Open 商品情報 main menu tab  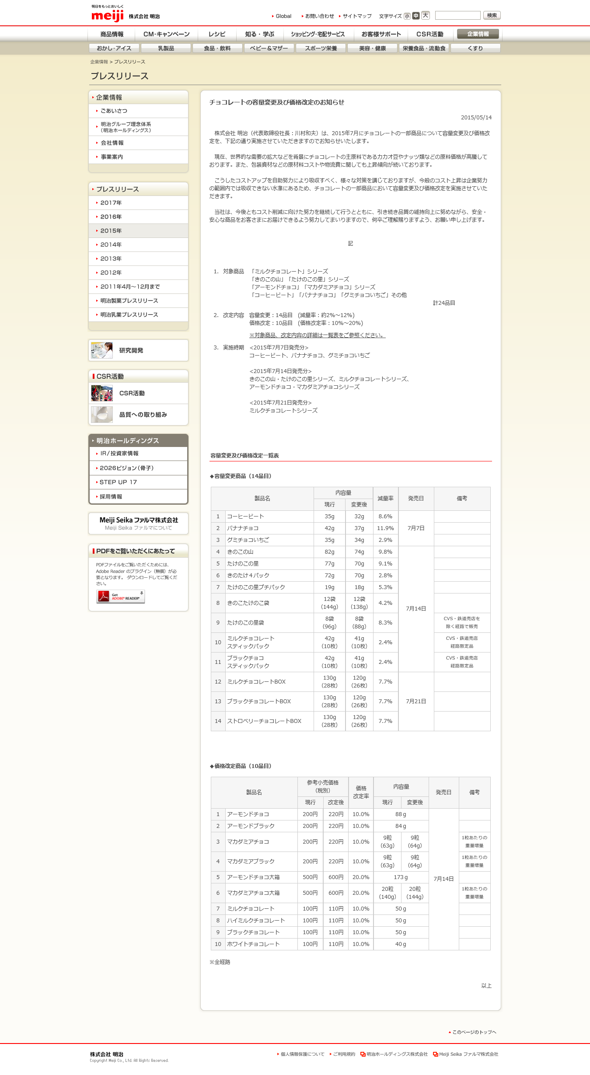(x=112, y=34)
